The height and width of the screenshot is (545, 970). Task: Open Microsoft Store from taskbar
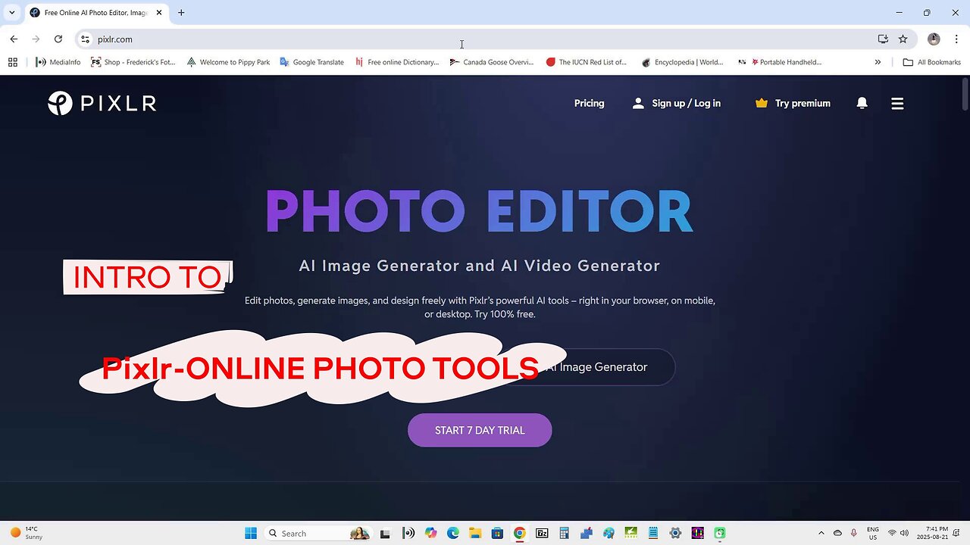[x=497, y=533]
